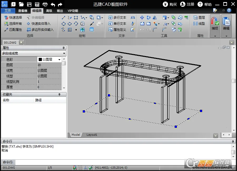
Task: Select the freehand sketch tool
Action: coord(70,18)
